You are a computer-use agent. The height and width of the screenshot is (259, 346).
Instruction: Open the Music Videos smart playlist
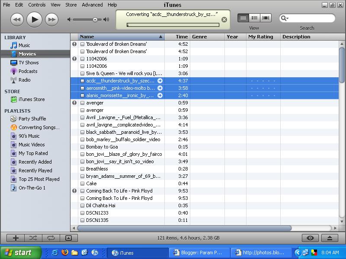[35, 145]
